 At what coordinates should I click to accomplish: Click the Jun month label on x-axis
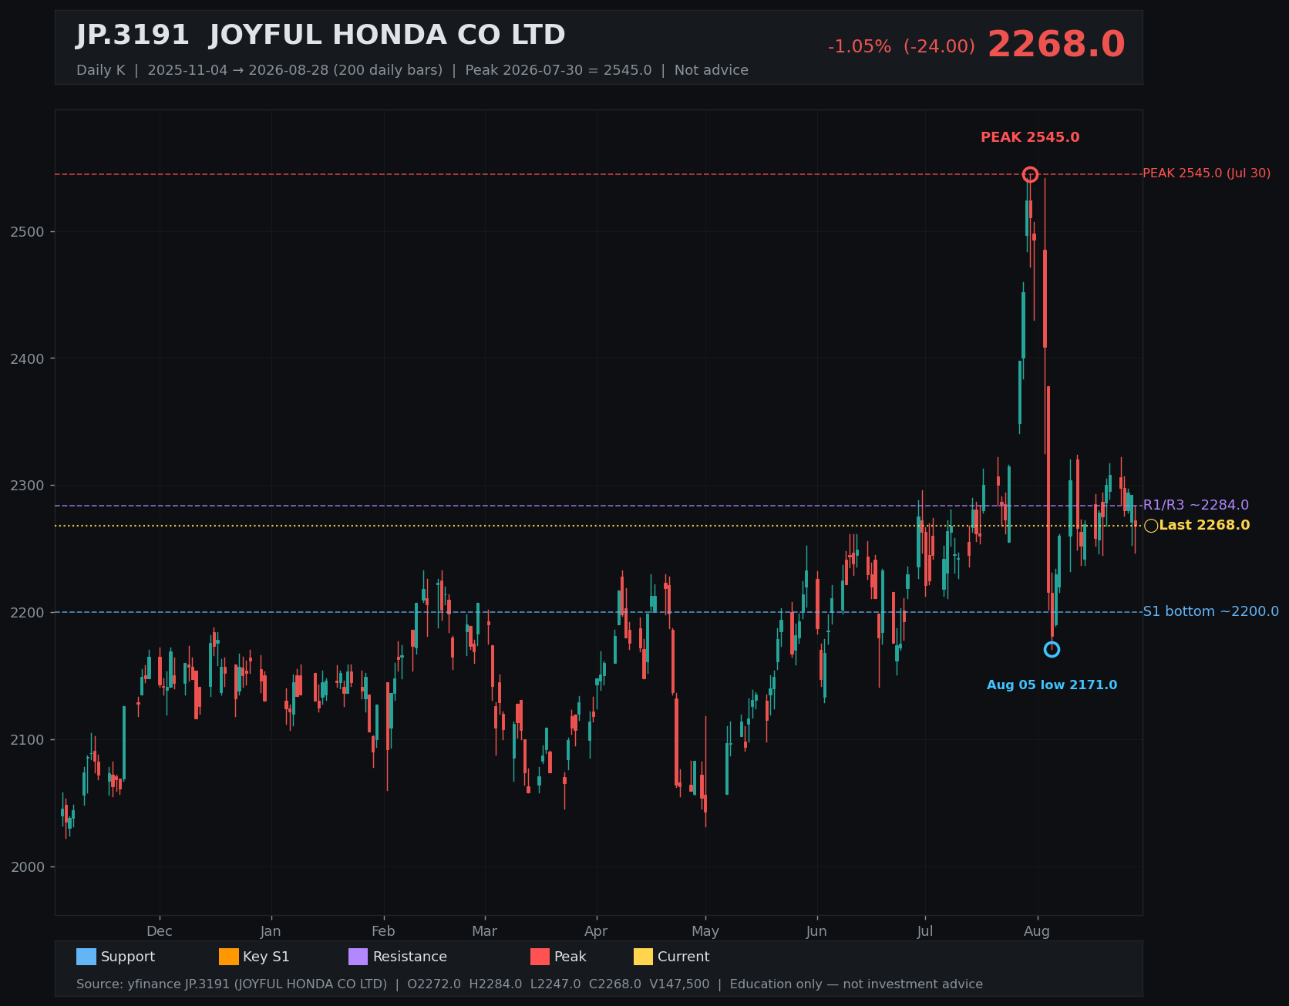click(x=816, y=931)
